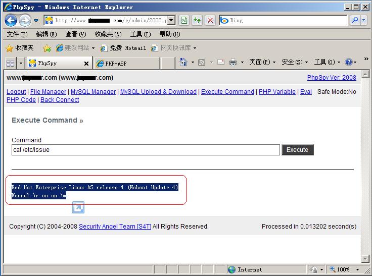The height and width of the screenshot is (276, 372).
Task: Open the Execute Command link
Action: click(227, 92)
